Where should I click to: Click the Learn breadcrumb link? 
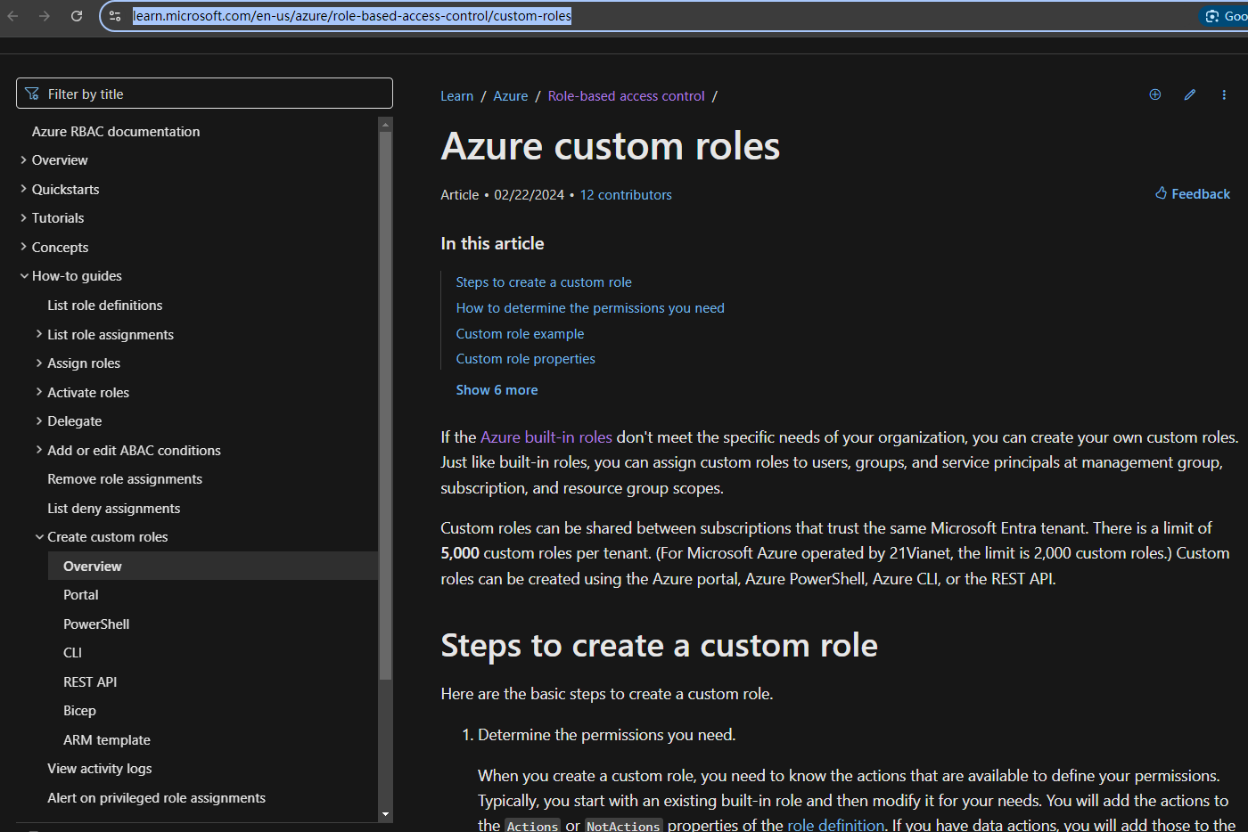(457, 95)
